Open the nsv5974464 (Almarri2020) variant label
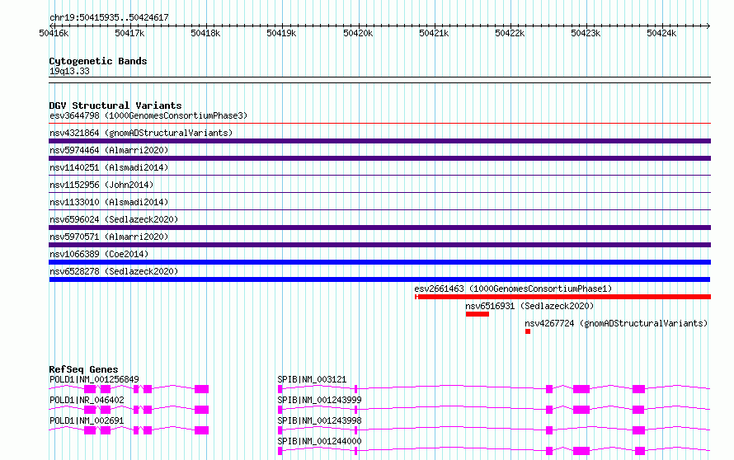This screenshot has height=460, width=734. tap(109, 150)
